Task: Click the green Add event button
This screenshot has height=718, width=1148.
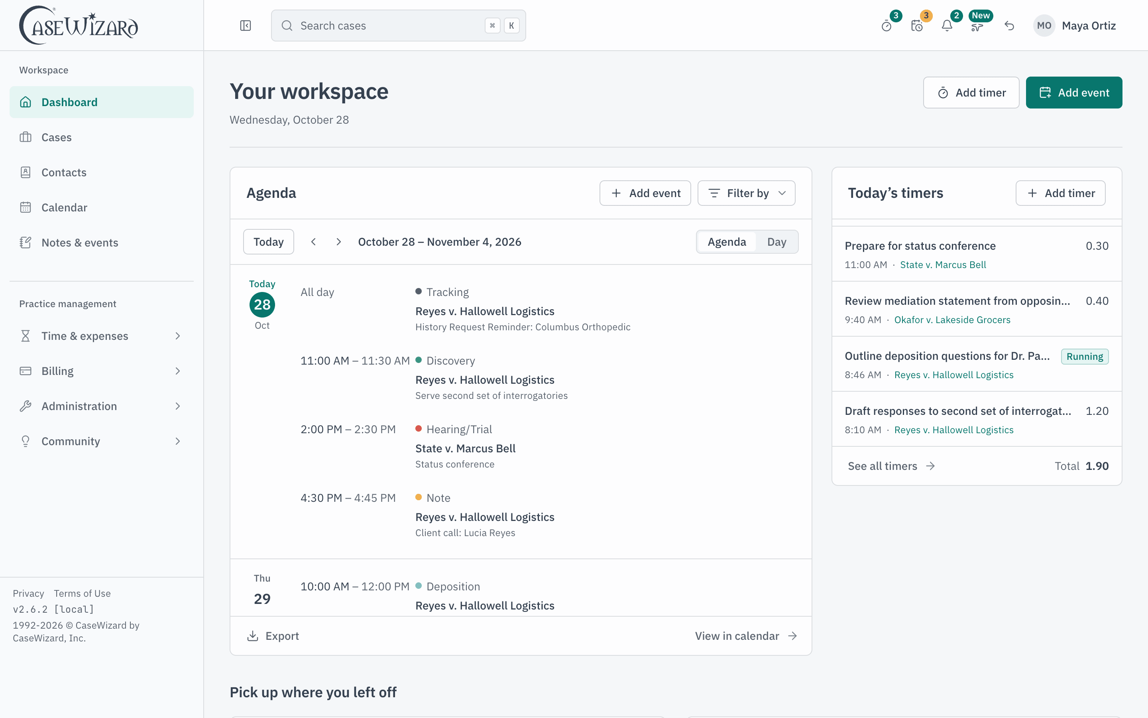Action: tap(1074, 93)
